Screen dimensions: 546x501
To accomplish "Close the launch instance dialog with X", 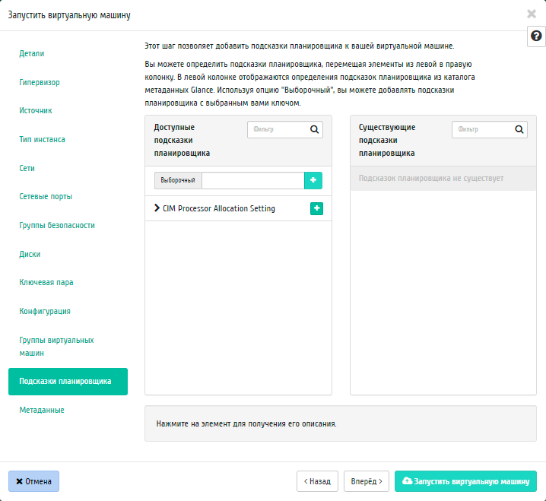I will pyautogui.click(x=532, y=14).
